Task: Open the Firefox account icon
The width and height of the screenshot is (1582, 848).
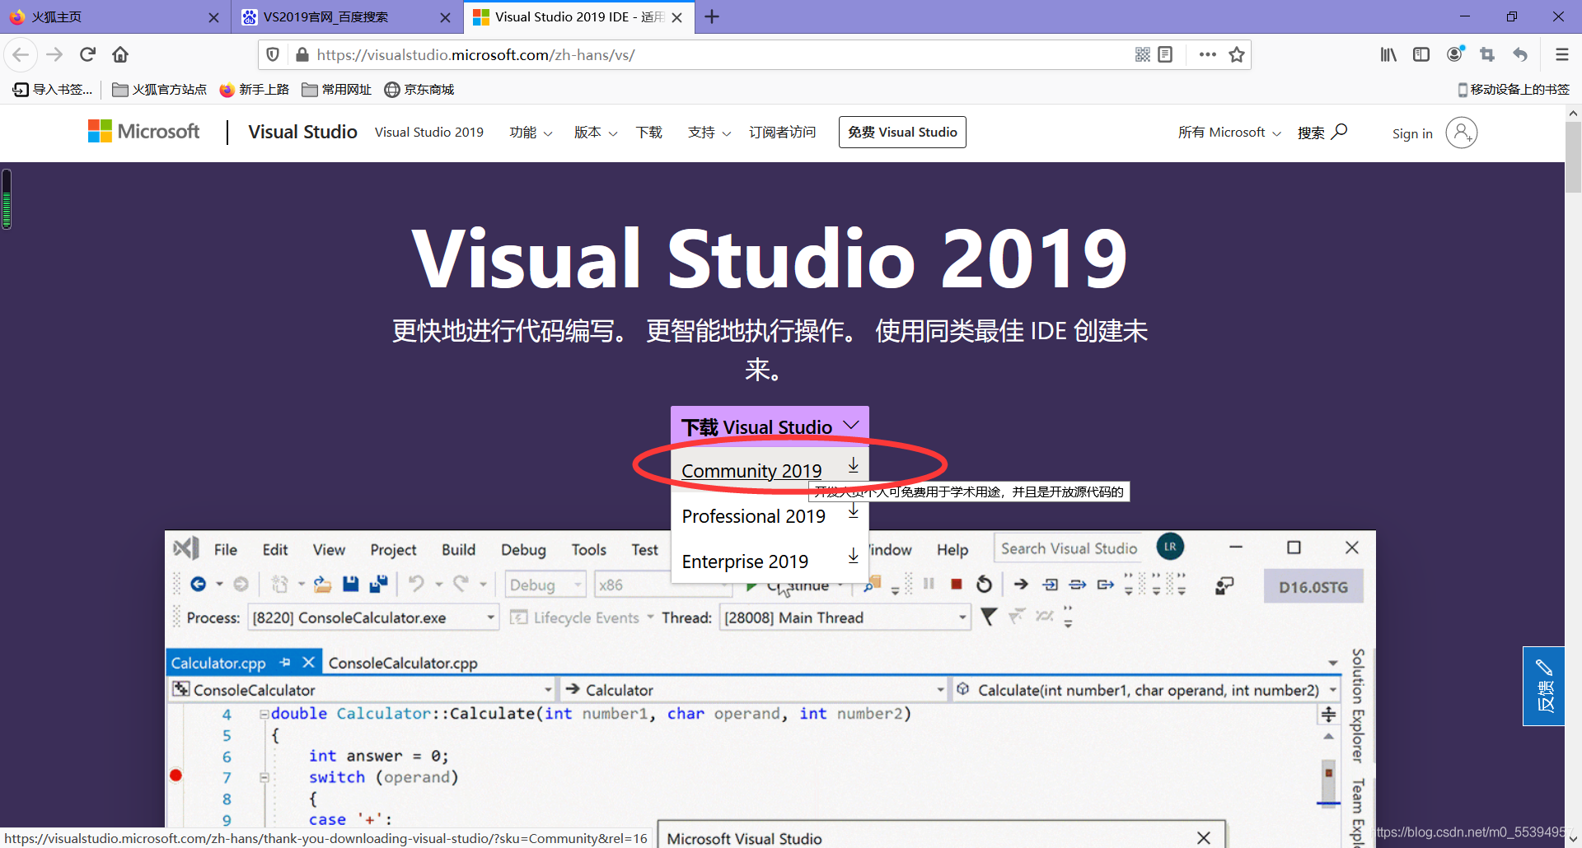Action: (x=1455, y=54)
